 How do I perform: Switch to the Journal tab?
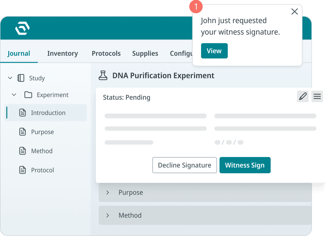pyautogui.click(x=19, y=53)
